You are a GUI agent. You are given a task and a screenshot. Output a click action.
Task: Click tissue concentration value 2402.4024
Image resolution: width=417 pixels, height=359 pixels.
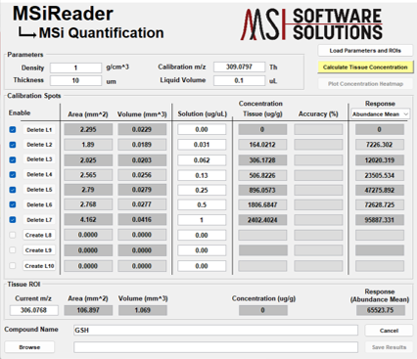262,220
